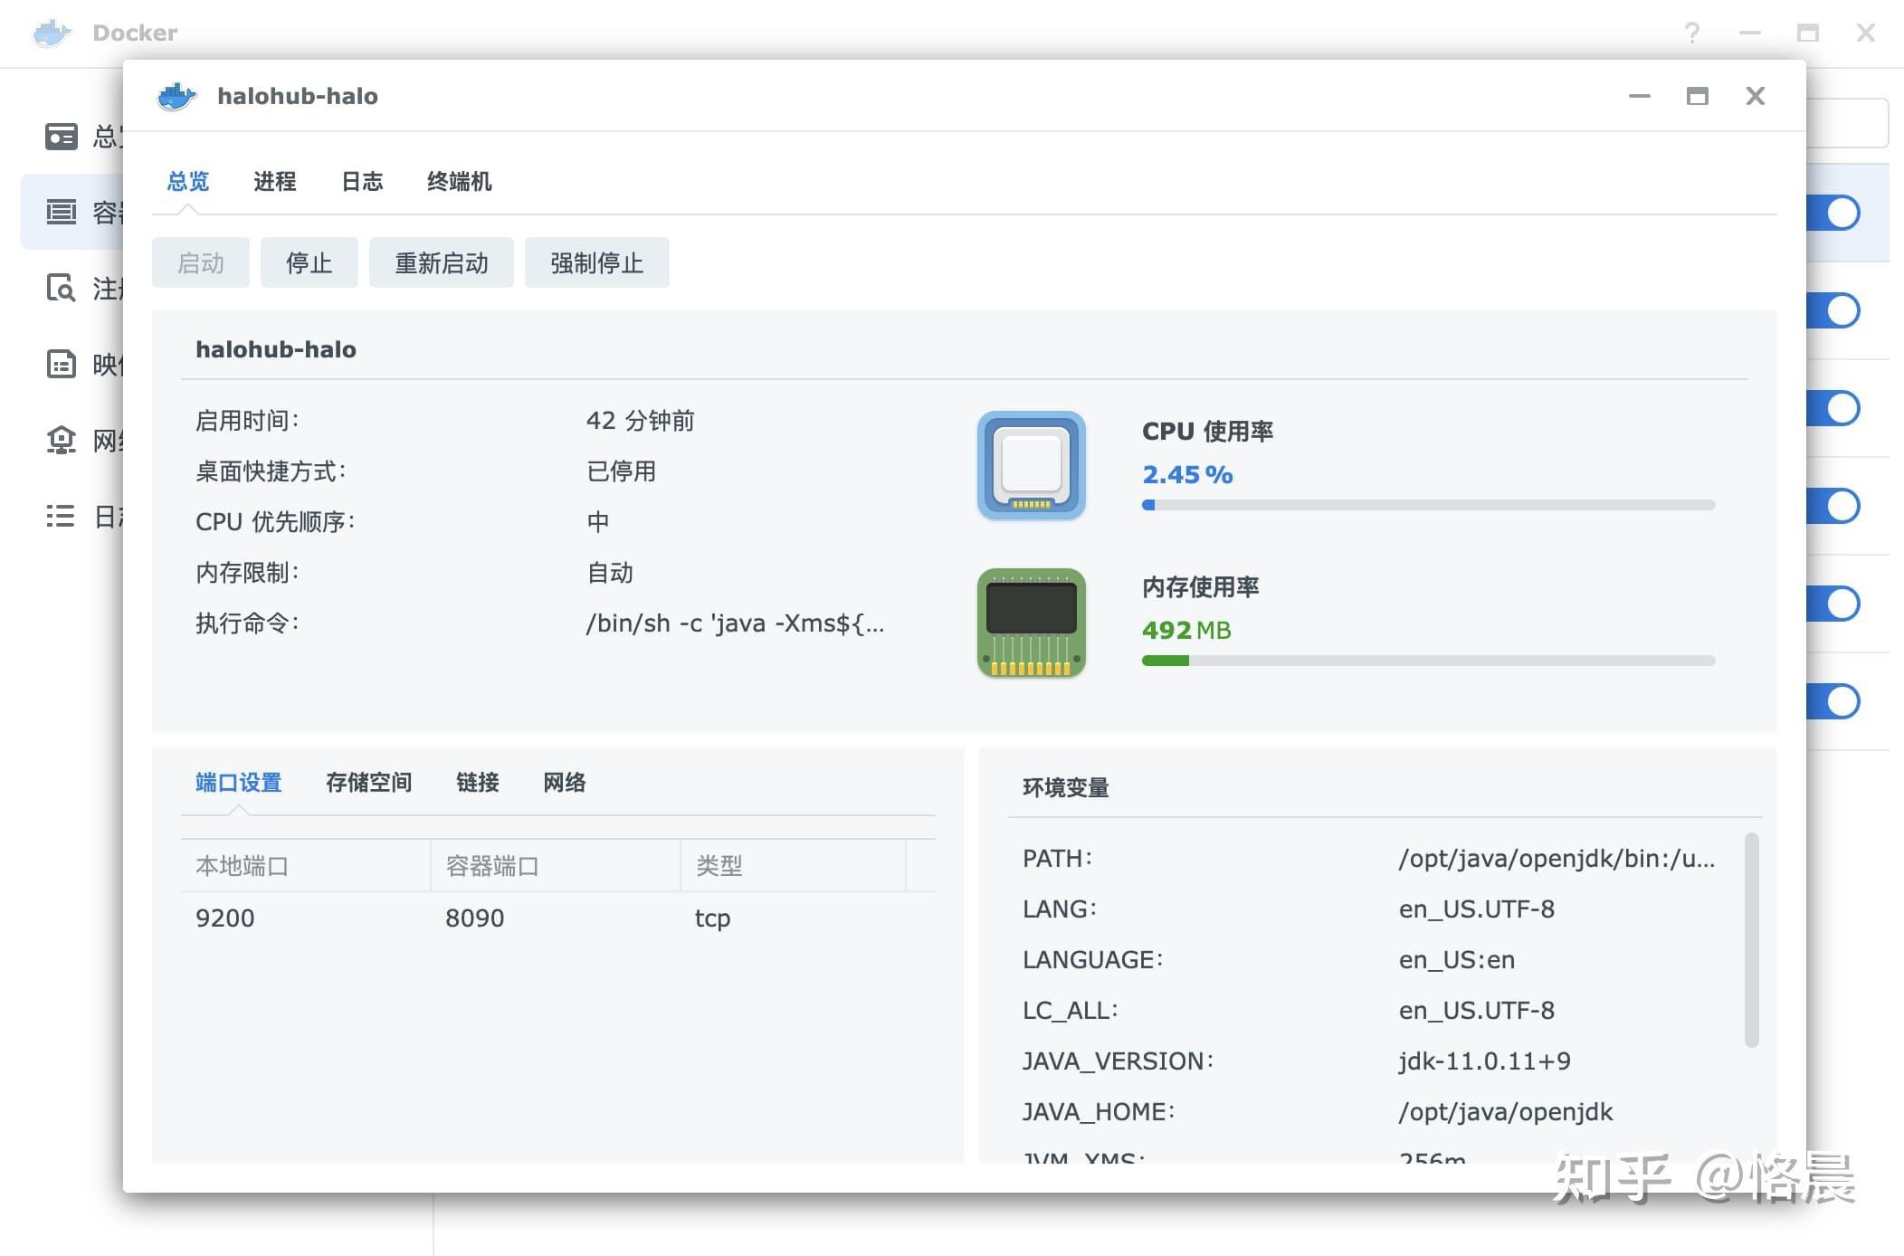Open the help question mark in Docker window
The height and width of the screenshot is (1256, 1904).
(1691, 33)
